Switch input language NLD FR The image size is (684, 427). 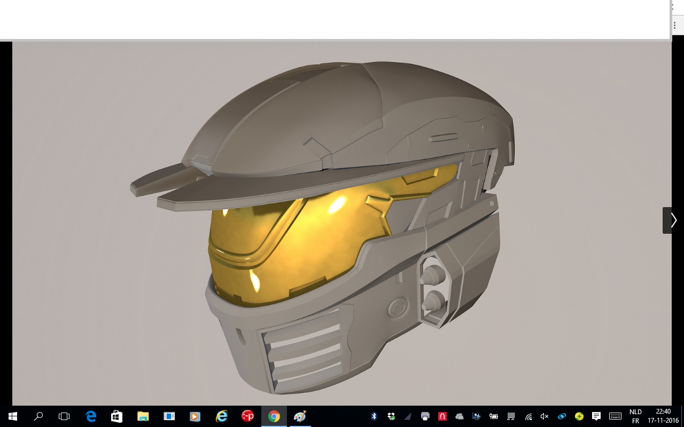[x=635, y=416]
